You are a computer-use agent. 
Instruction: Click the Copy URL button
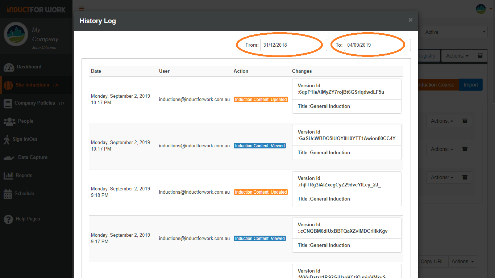pos(432,261)
